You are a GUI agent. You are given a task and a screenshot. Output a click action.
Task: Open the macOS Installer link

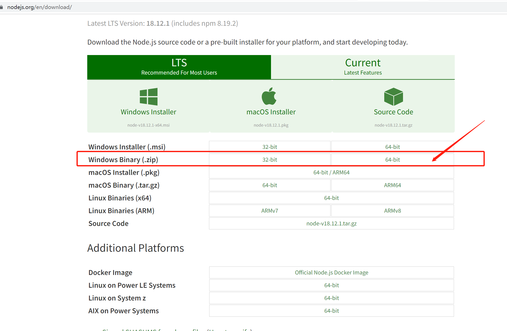click(271, 112)
